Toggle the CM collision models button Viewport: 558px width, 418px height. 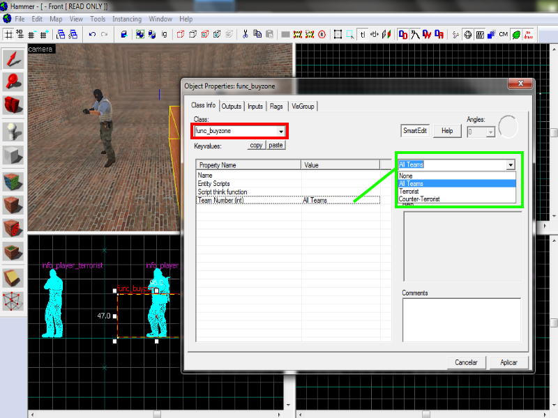pyautogui.click(x=503, y=34)
